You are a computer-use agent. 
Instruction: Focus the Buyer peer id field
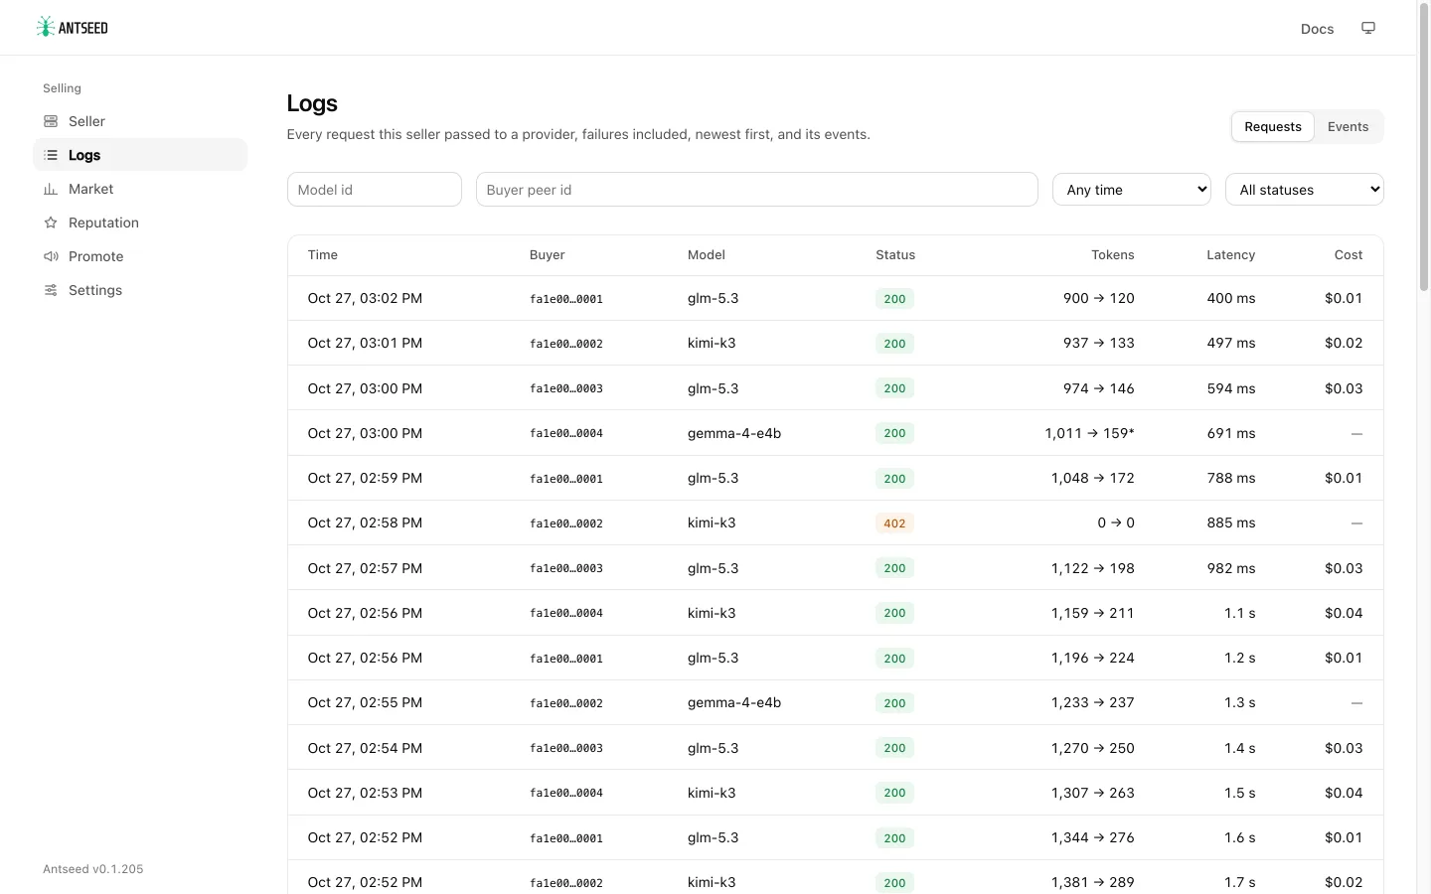[x=757, y=190]
